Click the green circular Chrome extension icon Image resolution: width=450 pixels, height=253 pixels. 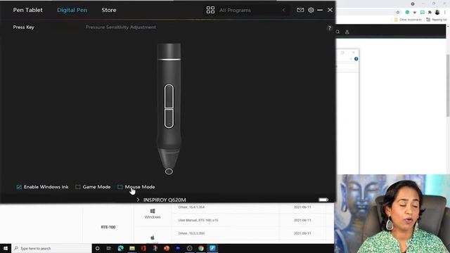(407, 13)
